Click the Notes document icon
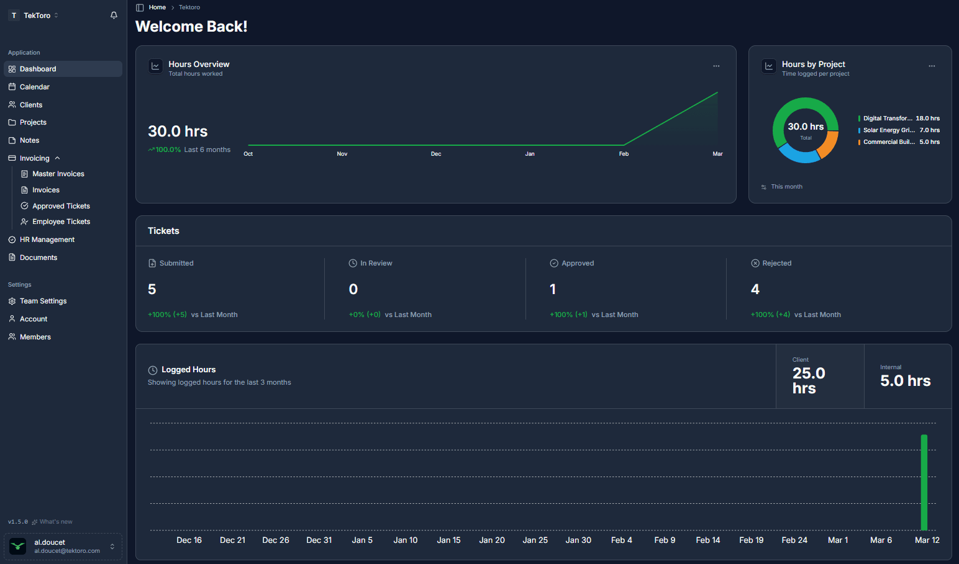The height and width of the screenshot is (564, 959). coord(12,140)
